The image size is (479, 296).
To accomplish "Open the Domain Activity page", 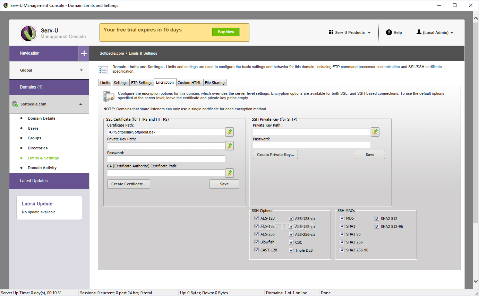I will pos(42,168).
